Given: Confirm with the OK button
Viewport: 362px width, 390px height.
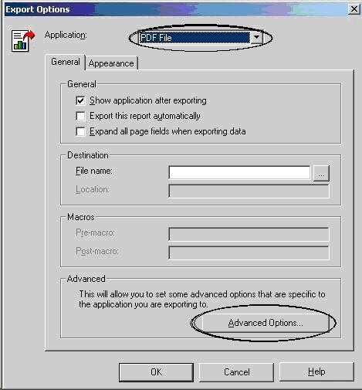Looking at the screenshot, I should point(156,372).
